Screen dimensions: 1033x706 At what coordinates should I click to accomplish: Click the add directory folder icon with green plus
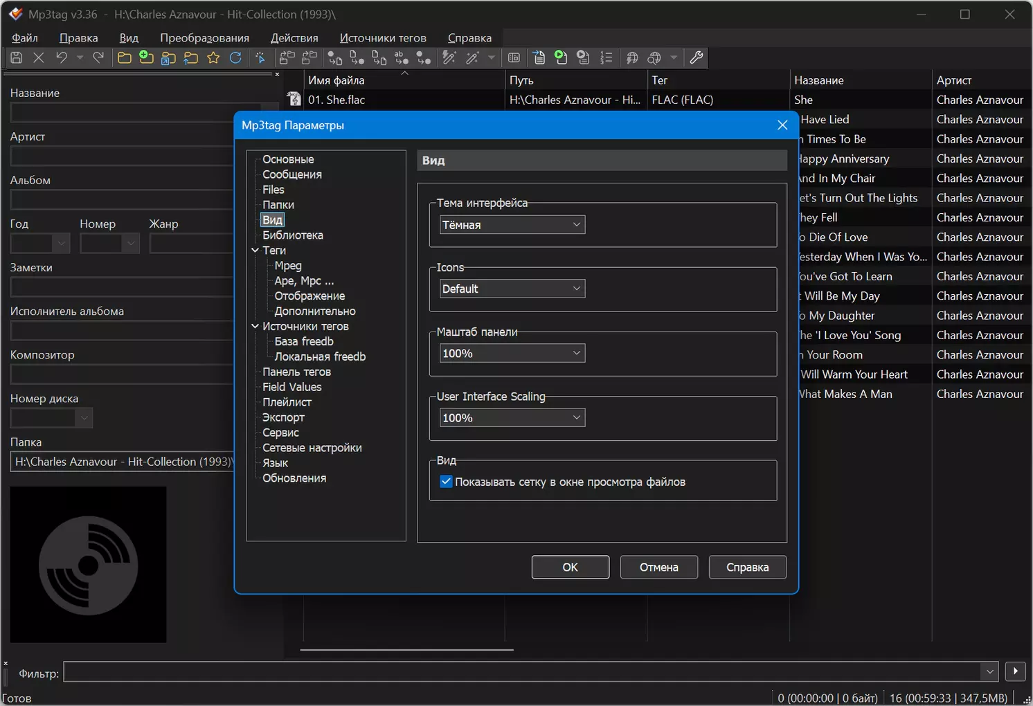point(146,58)
